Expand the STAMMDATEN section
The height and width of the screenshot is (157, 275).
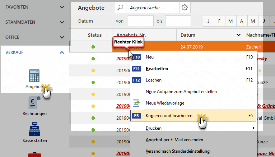tap(62, 22)
